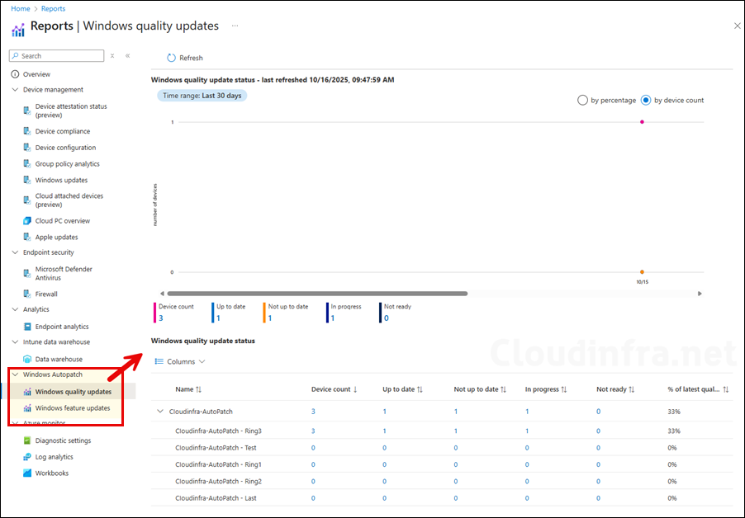This screenshot has height=518, width=745.
Task: Open Log analytics in sidebar
Action: (x=55, y=457)
